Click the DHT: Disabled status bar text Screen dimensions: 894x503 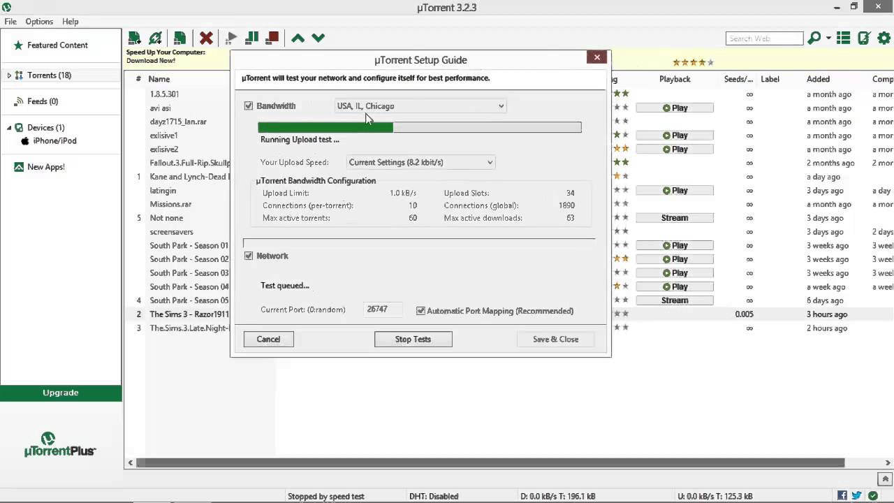click(x=434, y=496)
